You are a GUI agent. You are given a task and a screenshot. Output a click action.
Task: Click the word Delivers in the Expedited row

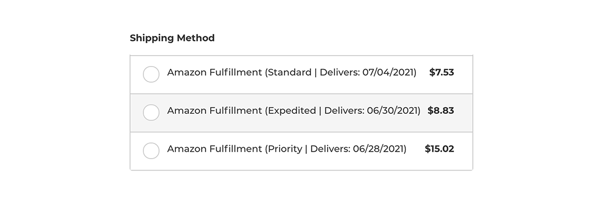pyautogui.click(x=343, y=111)
